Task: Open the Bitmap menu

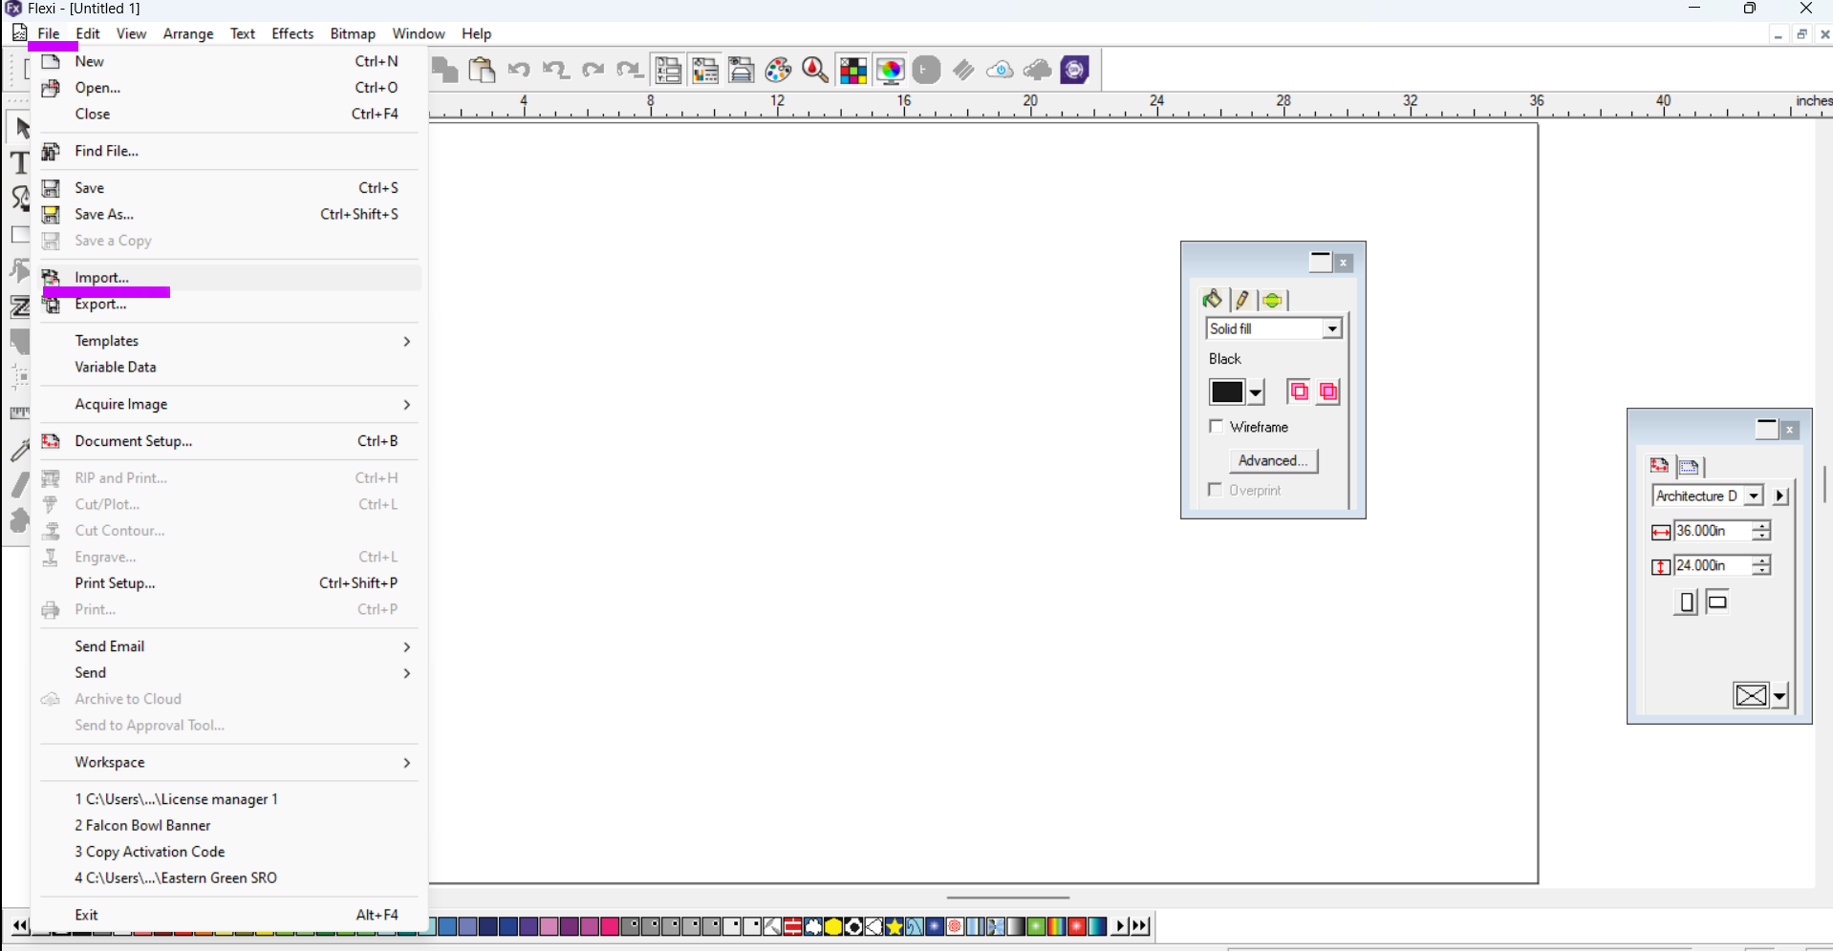Action: 353,33
